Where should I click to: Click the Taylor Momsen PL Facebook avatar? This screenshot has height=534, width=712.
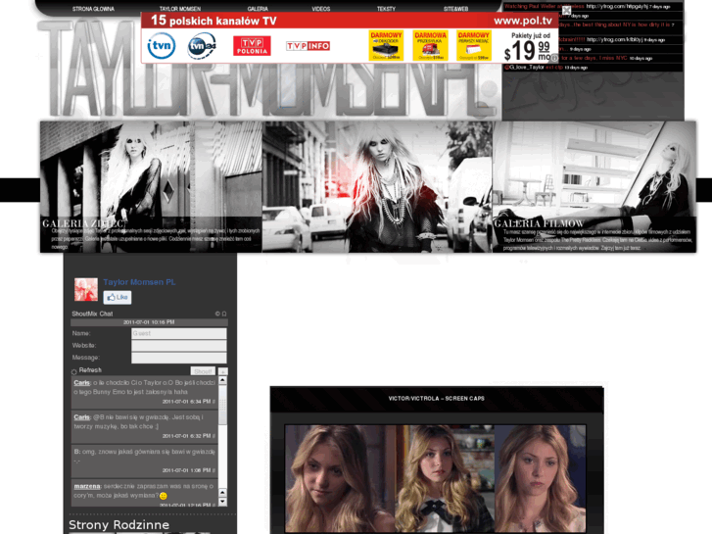(86, 289)
